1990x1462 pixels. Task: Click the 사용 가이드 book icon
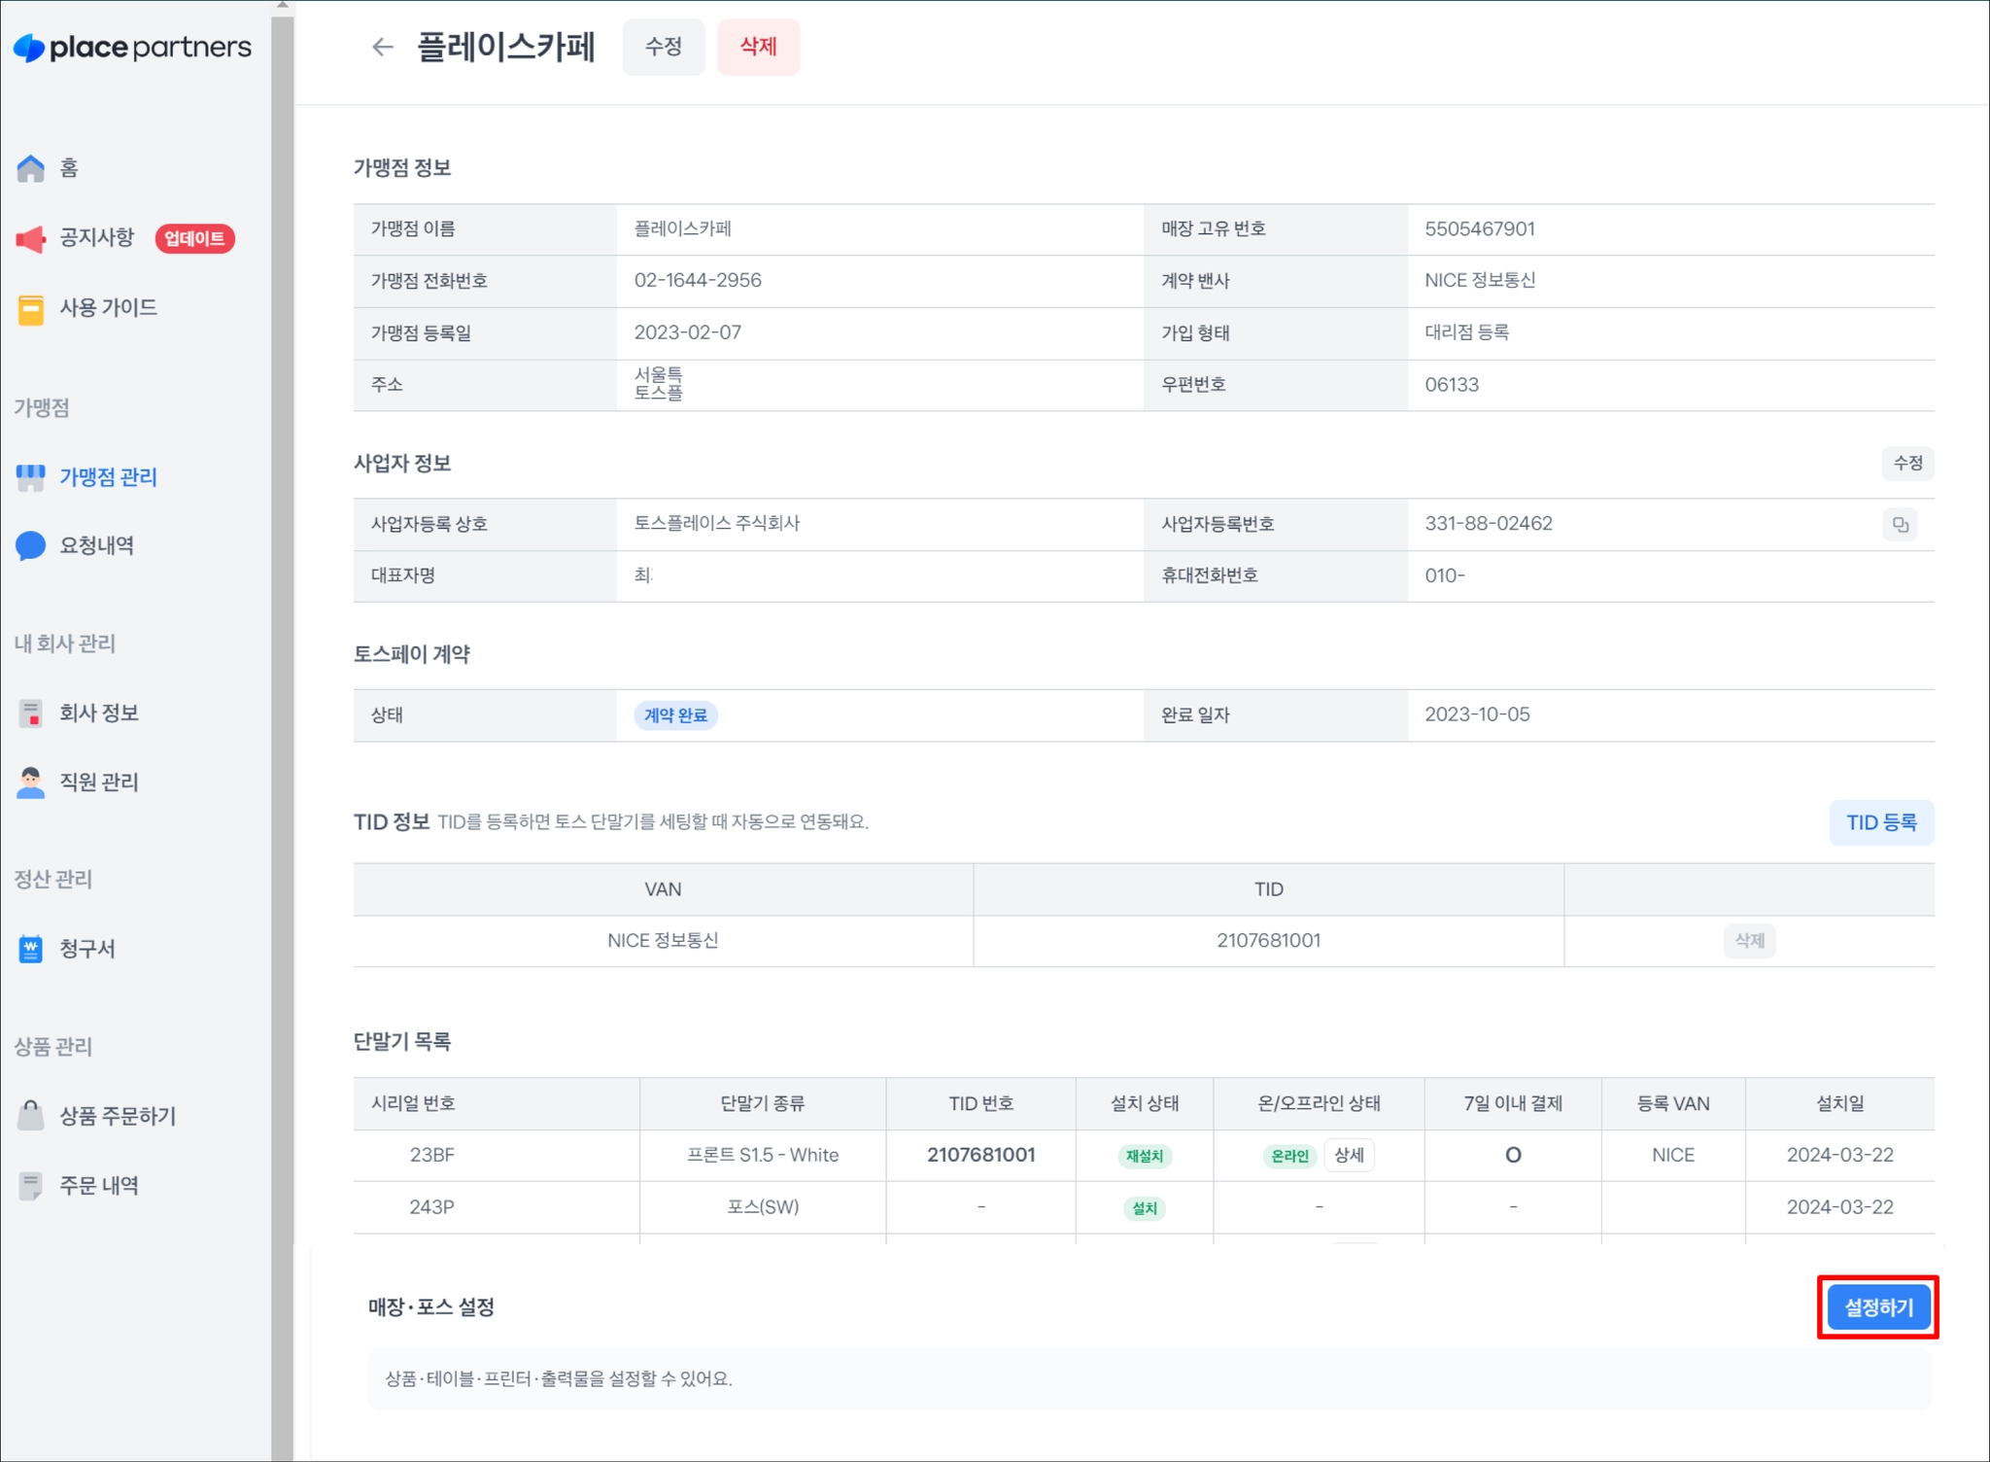[x=31, y=309]
